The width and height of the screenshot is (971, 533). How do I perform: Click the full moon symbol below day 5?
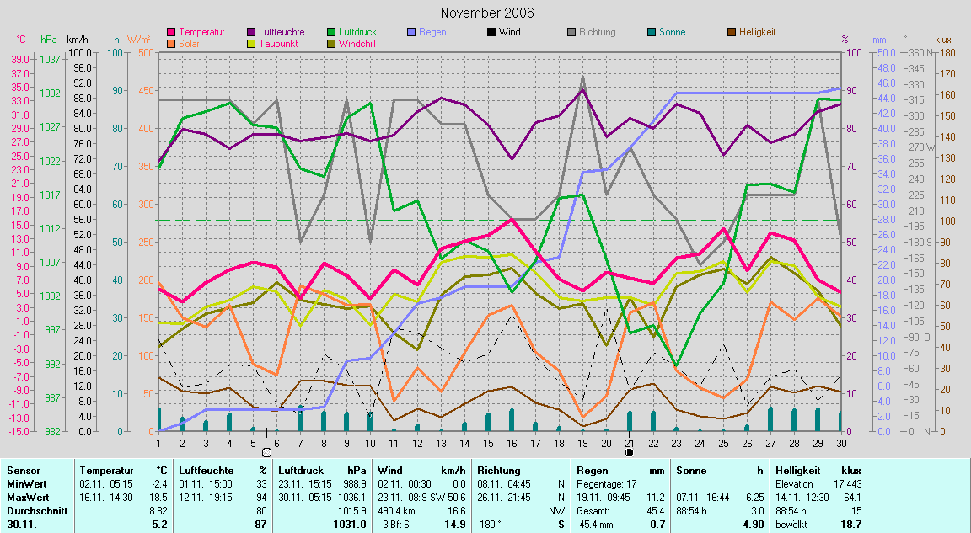coord(266,453)
